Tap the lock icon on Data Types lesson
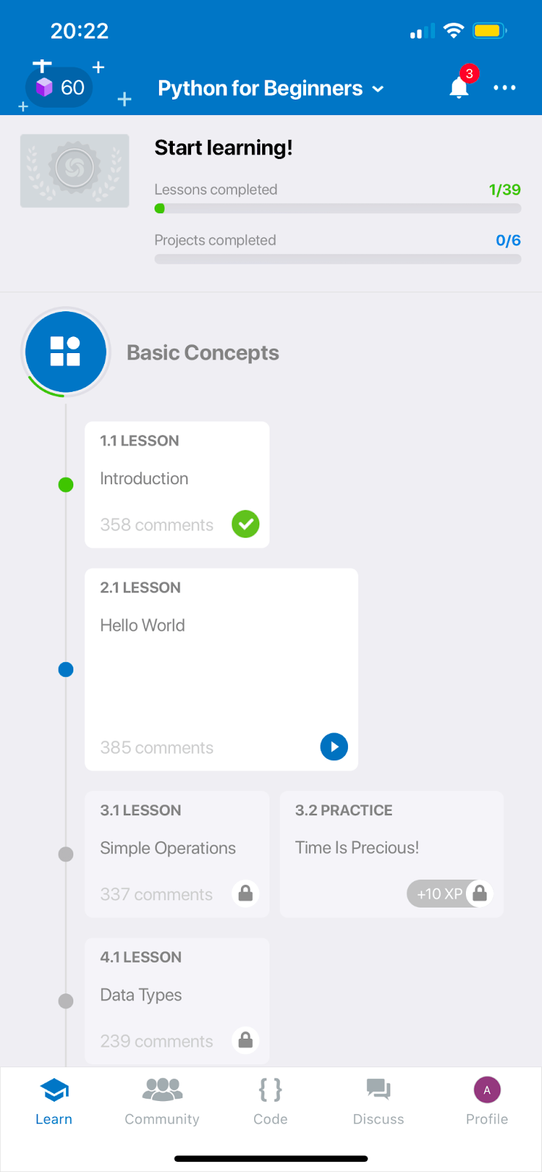 pos(245,1040)
